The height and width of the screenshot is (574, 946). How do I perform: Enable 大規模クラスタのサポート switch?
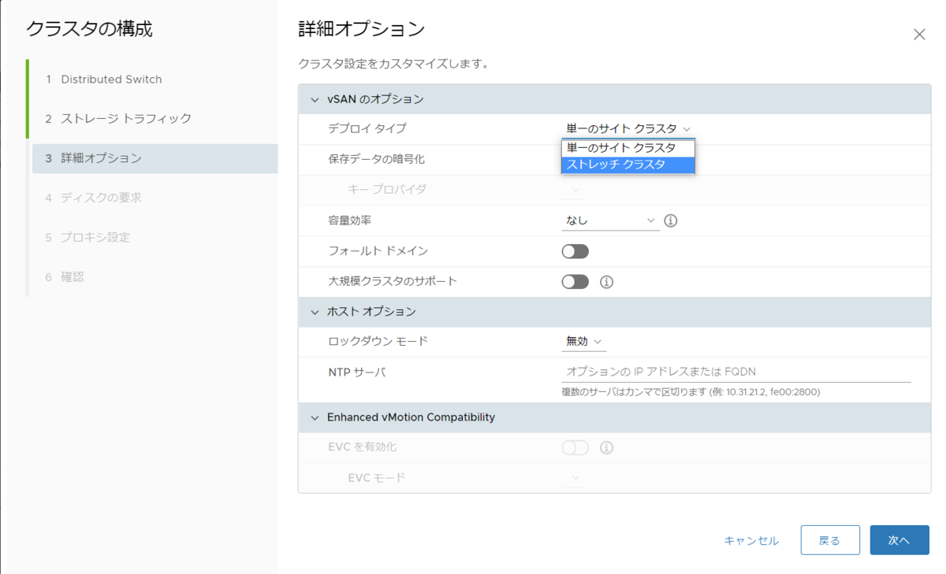575,281
